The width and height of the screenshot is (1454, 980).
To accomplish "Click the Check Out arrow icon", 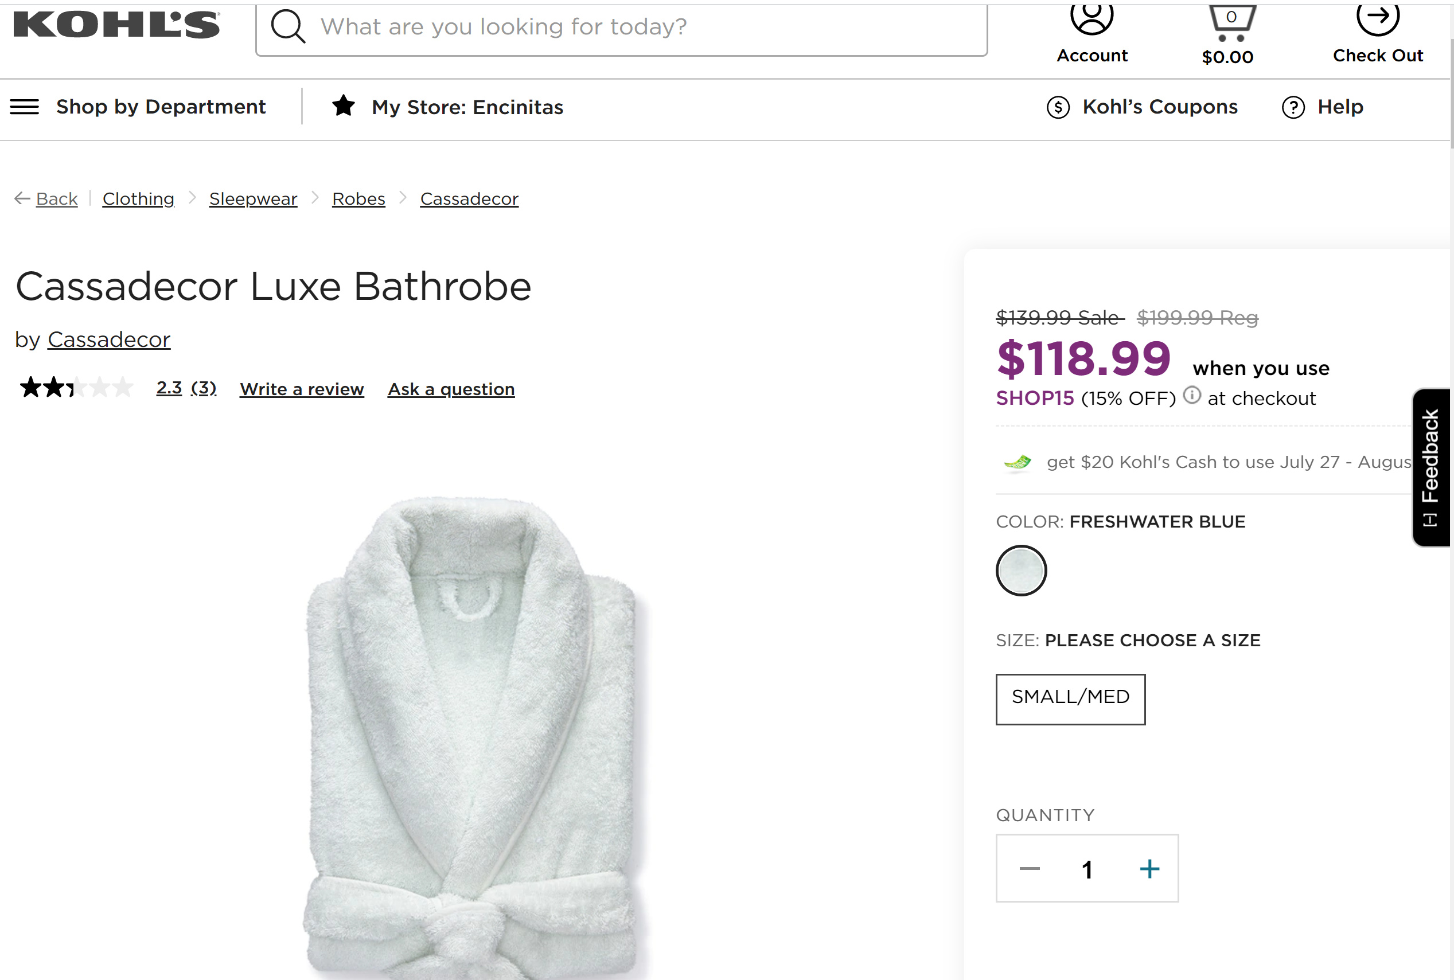I will coord(1377,18).
